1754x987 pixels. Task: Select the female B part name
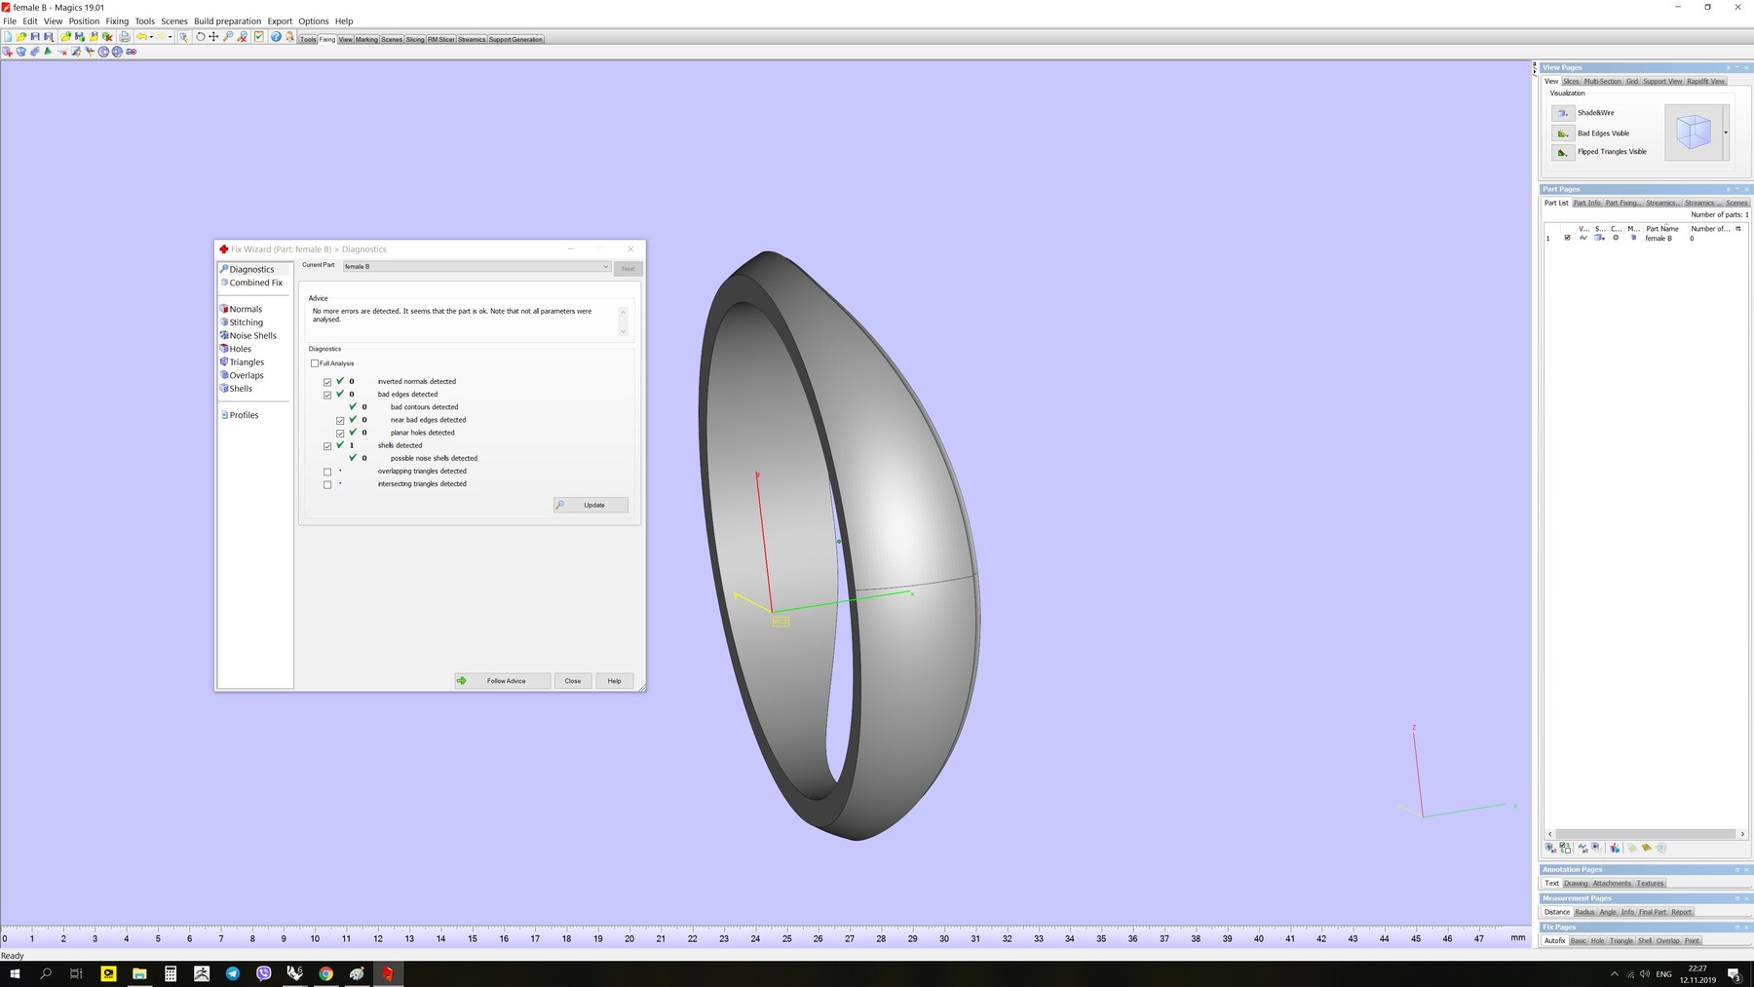click(x=1659, y=238)
